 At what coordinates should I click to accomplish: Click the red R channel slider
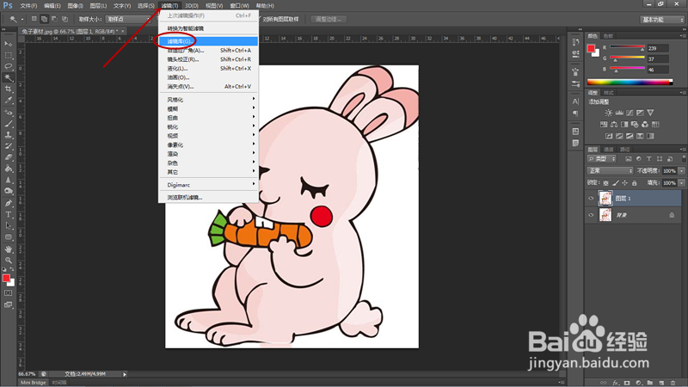pos(627,47)
